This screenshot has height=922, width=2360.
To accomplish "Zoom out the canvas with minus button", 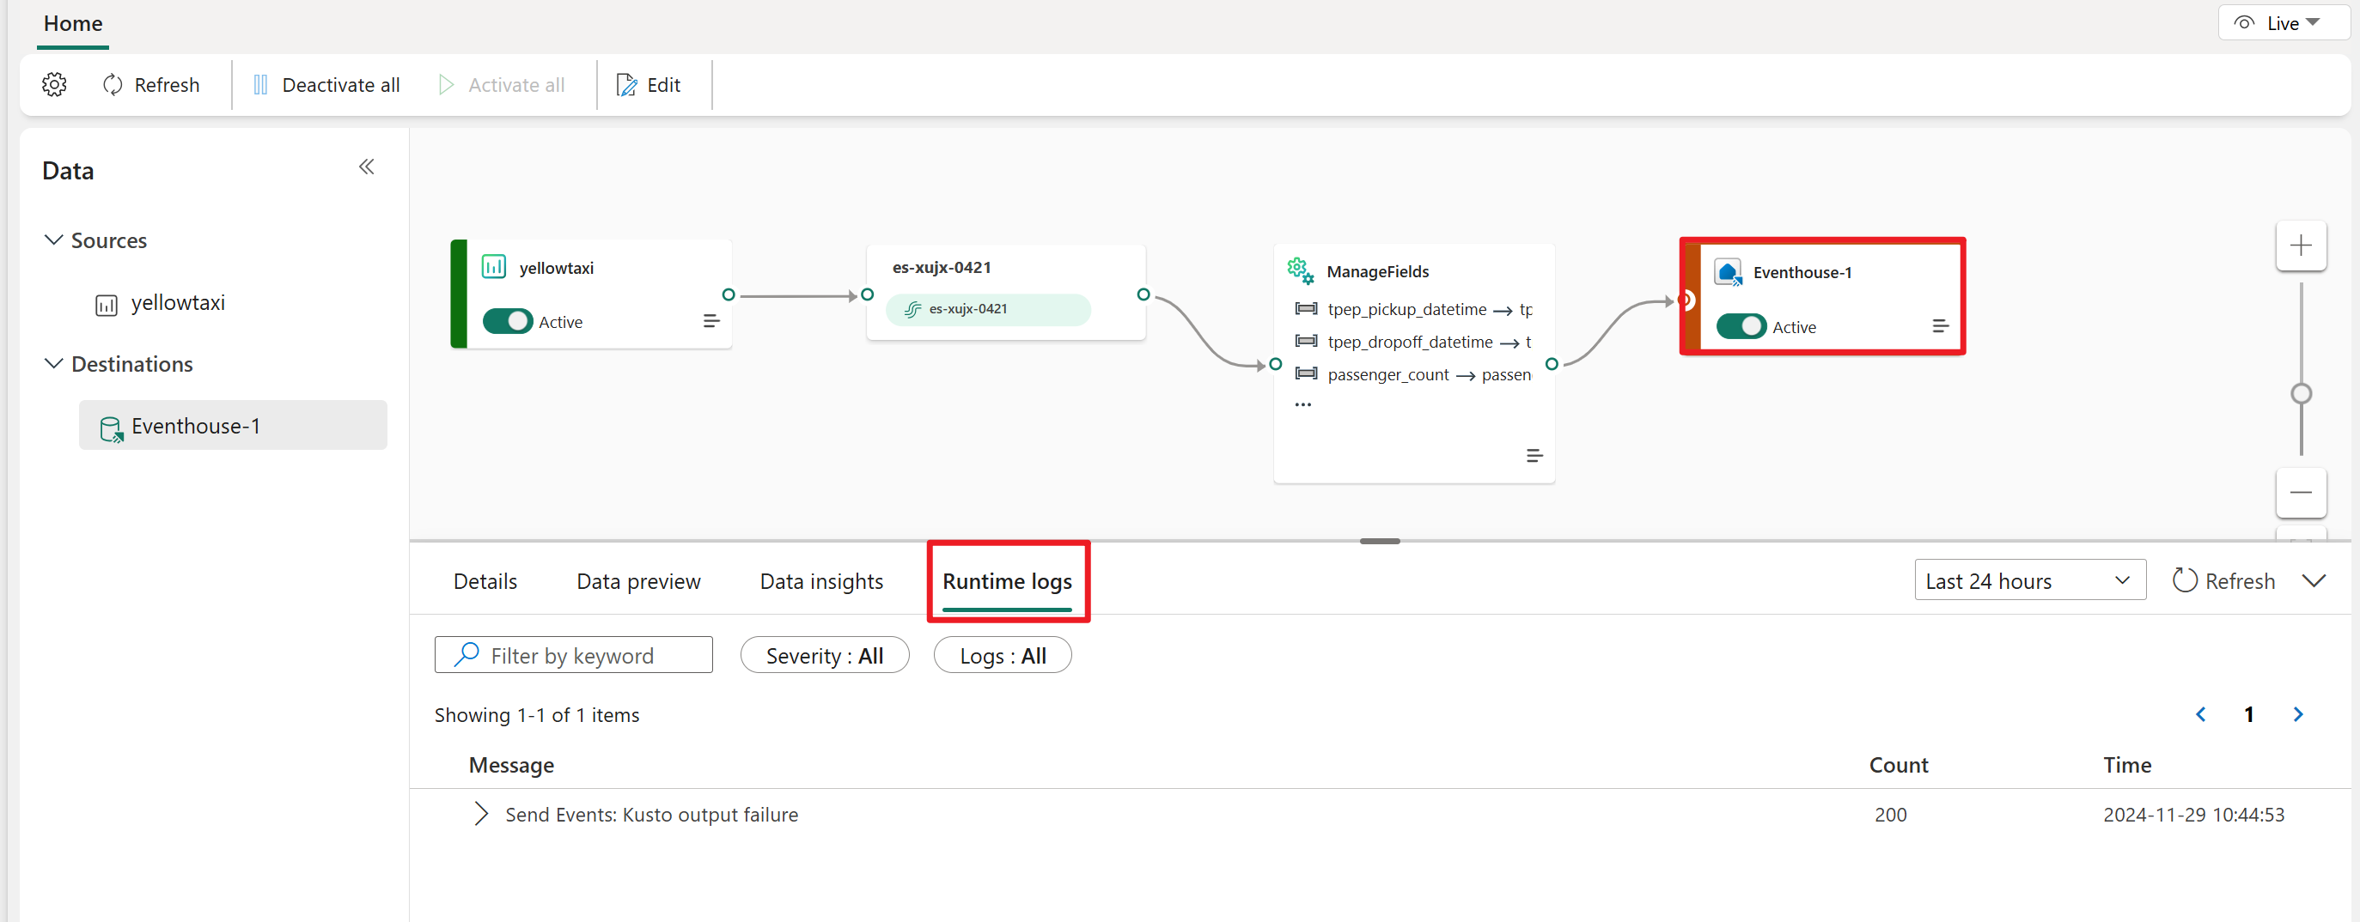I will coord(2301,493).
